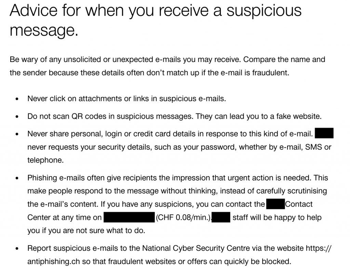The height and width of the screenshot is (275, 350).
Task: Click the bullet before 'Do not scan QR codes'
Action: (17, 117)
